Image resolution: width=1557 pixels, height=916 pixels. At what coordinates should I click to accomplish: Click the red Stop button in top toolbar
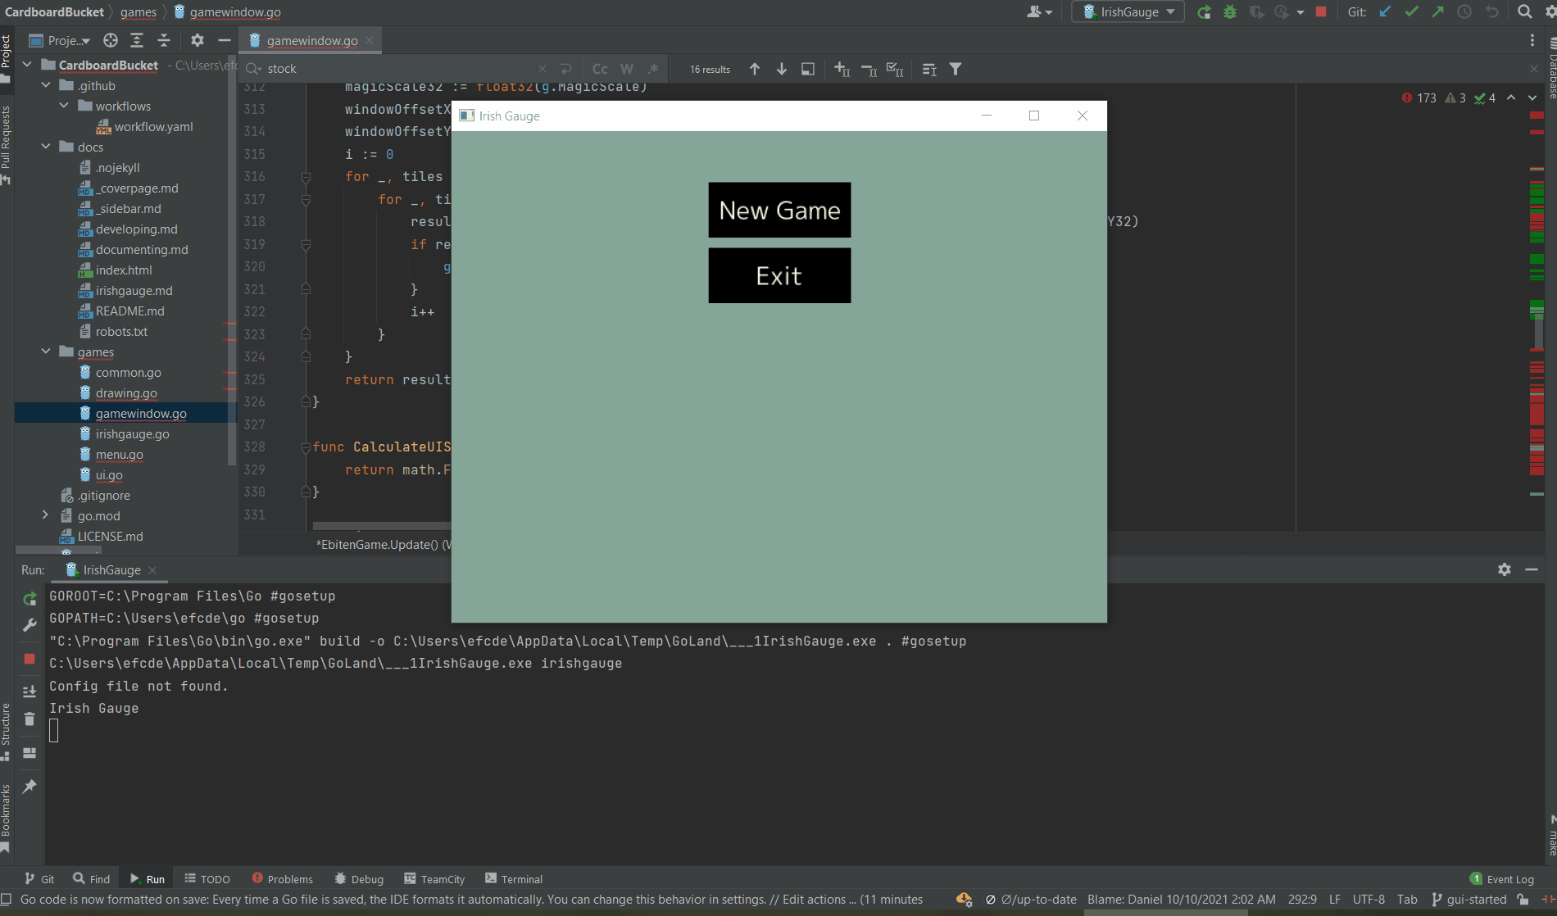[1321, 11]
